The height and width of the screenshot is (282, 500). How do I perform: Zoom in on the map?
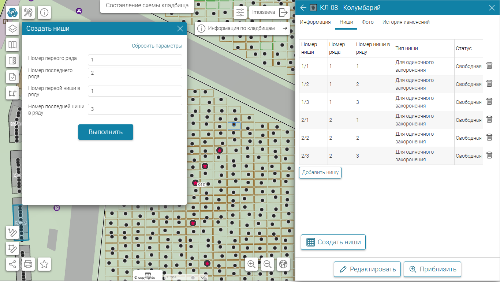[251, 264]
